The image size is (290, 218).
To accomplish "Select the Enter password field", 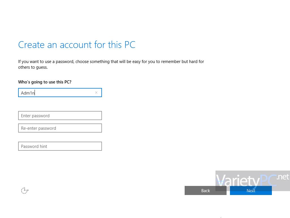I will [60, 116].
